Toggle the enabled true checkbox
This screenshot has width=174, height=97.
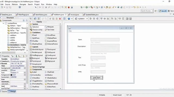tap(11, 70)
